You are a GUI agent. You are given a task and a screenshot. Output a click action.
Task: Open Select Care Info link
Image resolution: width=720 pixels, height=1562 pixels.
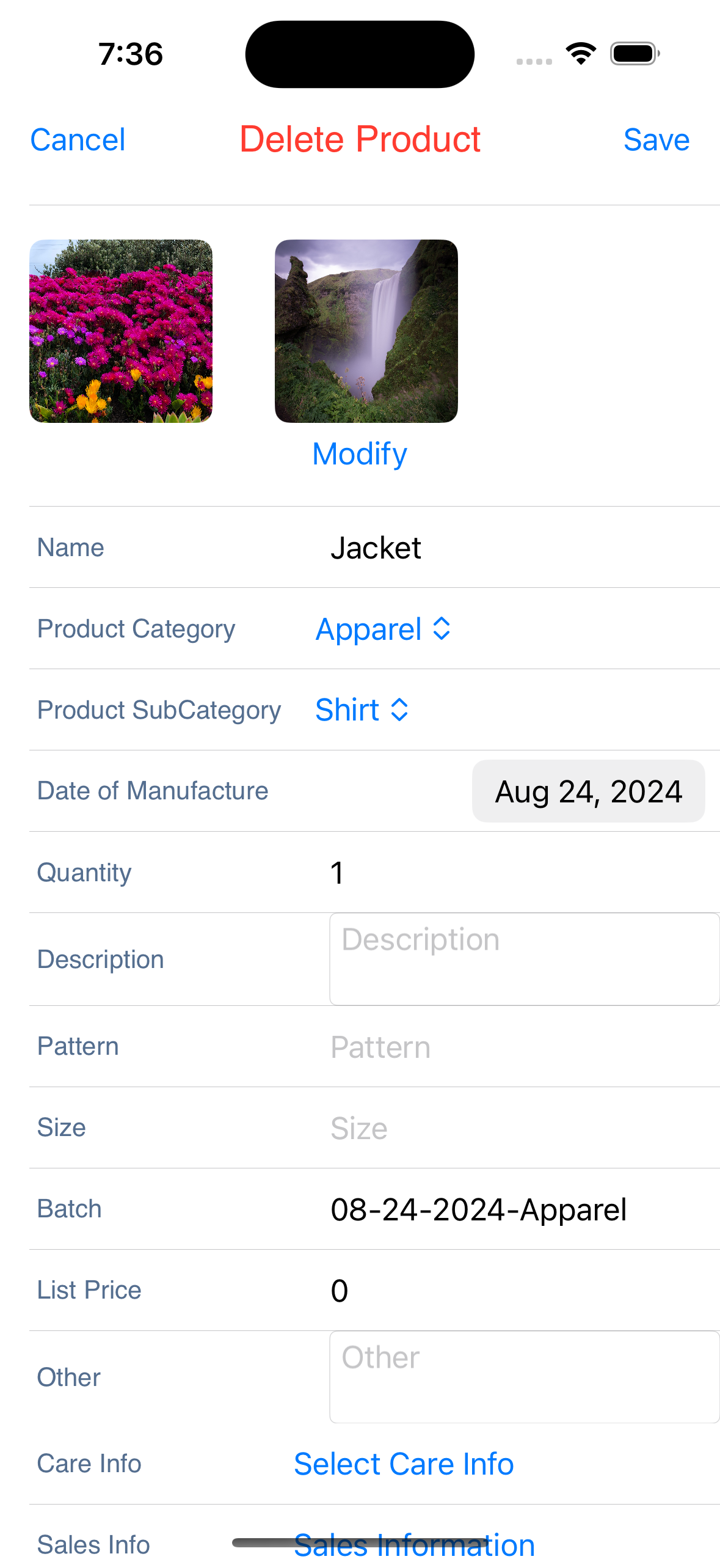click(404, 1464)
